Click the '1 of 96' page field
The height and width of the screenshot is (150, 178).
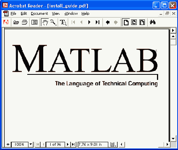point(55,145)
